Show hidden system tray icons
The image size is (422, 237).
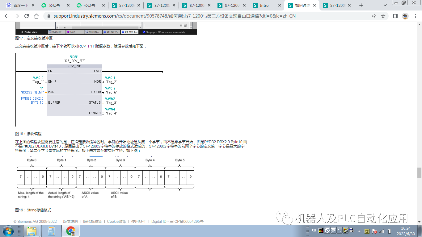coord(359,231)
